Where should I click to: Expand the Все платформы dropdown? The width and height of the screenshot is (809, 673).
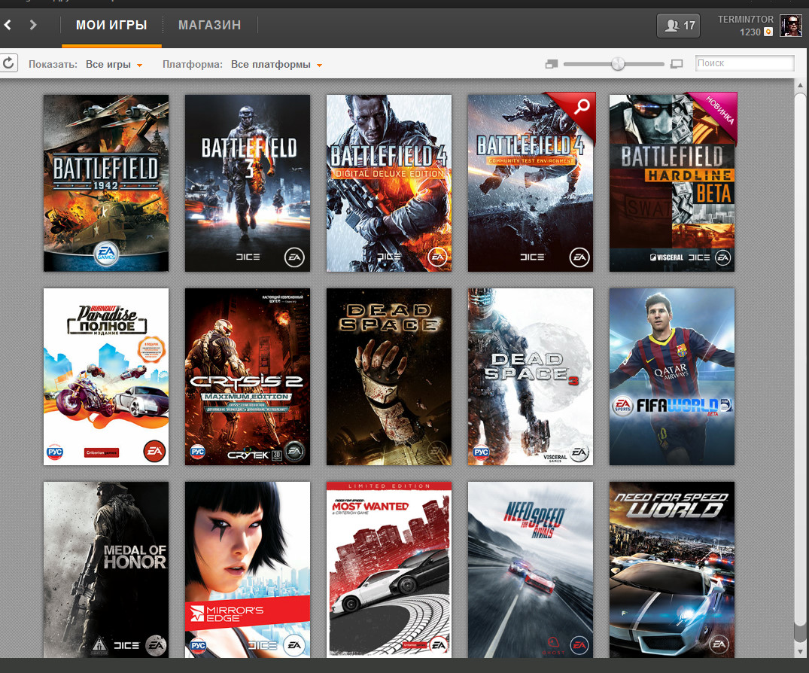276,65
